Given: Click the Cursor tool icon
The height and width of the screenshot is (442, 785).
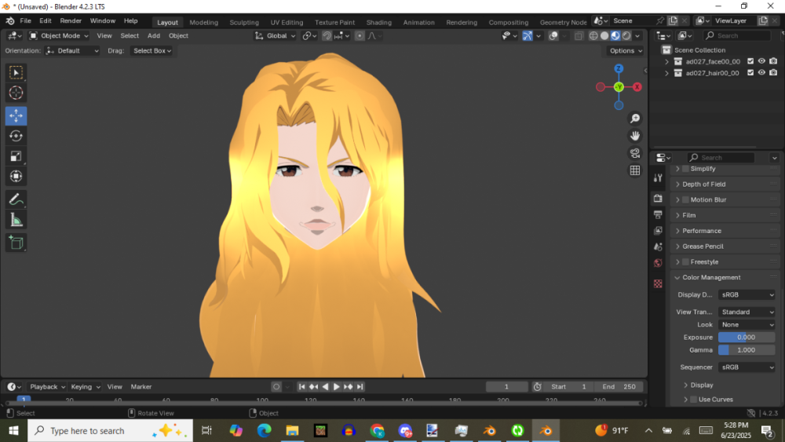Looking at the screenshot, I should 16,93.
